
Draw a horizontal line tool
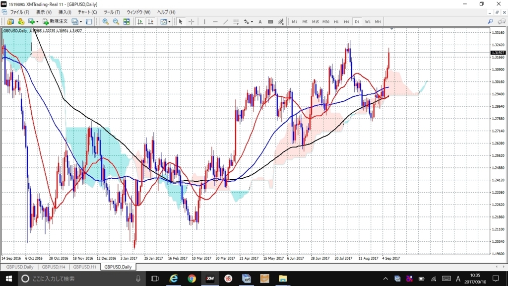(215, 22)
